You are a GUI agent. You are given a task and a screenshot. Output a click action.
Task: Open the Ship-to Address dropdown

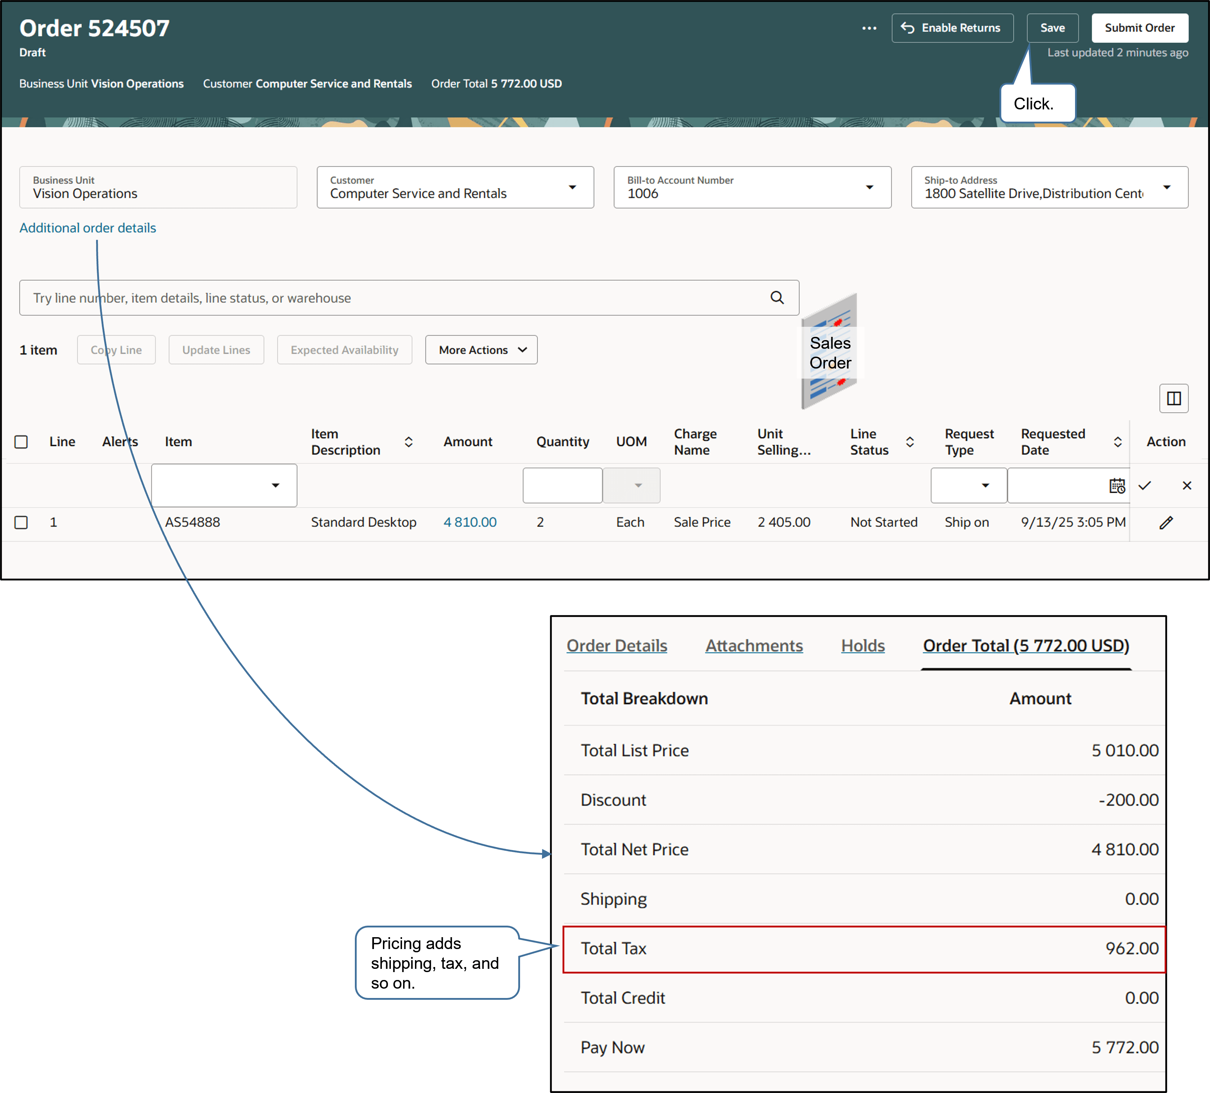tap(1166, 187)
